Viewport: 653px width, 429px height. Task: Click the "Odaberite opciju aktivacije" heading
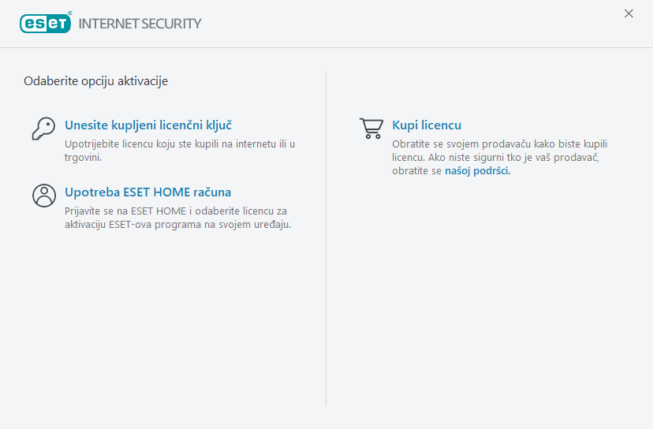(x=96, y=80)
